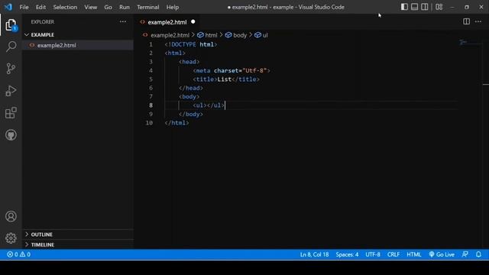Open the feedback icon in status bar
Screen dimensions: 489x275
click(465, 254)
